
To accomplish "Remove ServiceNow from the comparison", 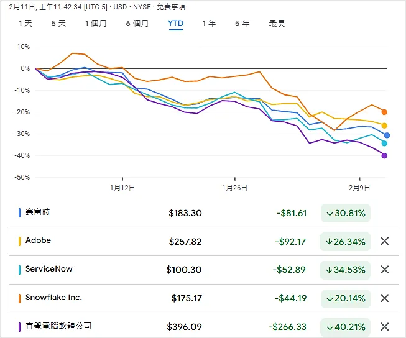I will click(x=384, y=270).
